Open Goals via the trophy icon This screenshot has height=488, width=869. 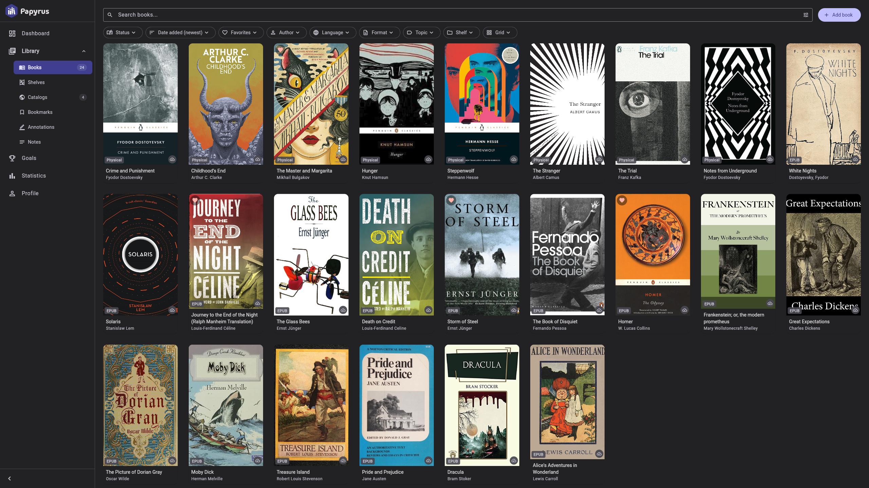(x=12, y=158)
